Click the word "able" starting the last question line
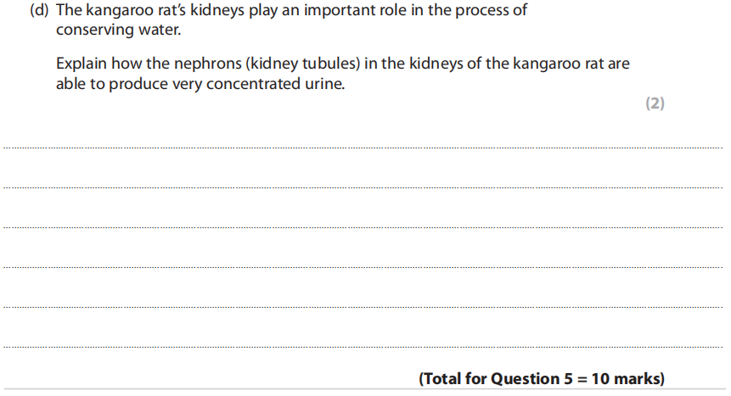The height and width of the screenshot is (396, 731). tap(70, 85)
